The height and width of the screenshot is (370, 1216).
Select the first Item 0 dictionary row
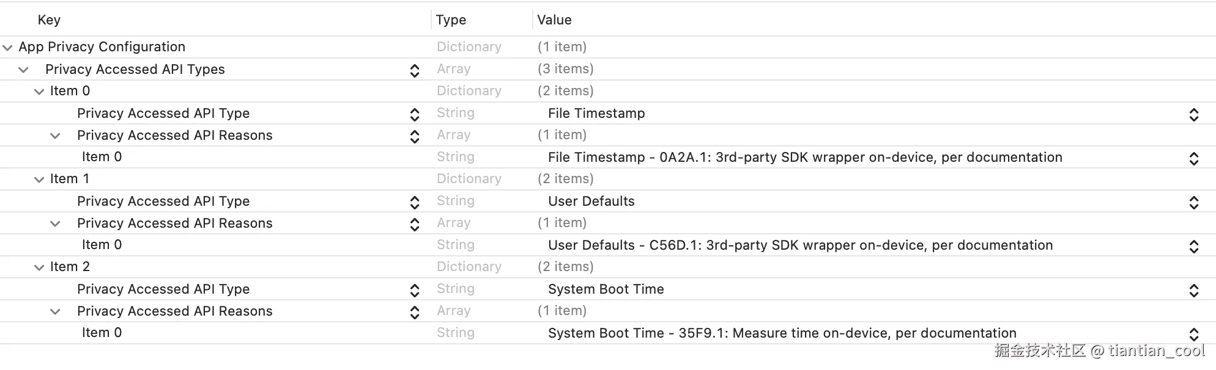click(70, 91)
